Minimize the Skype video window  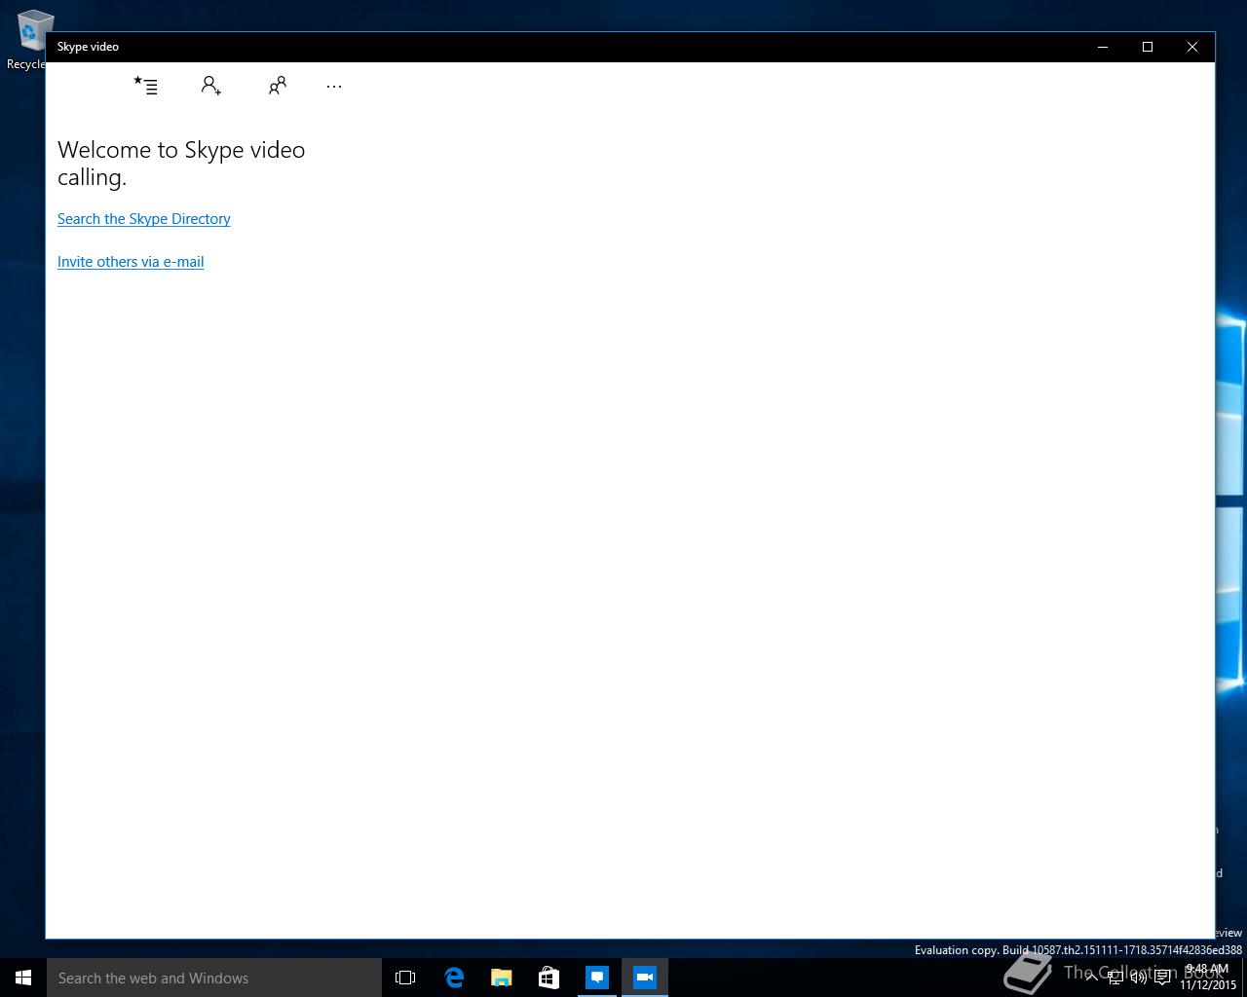point(1103,47)
